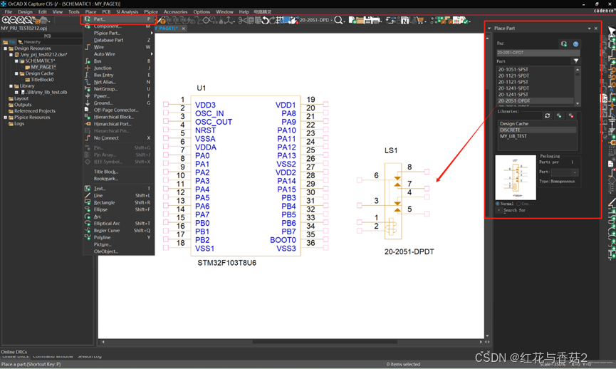Click the part list scroll down arrow
616x369 pixels.
click(578, 103)
